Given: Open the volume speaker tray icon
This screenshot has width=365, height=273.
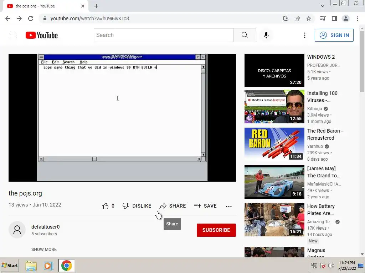Looking at the screenshot, I should tap(331, 266).
